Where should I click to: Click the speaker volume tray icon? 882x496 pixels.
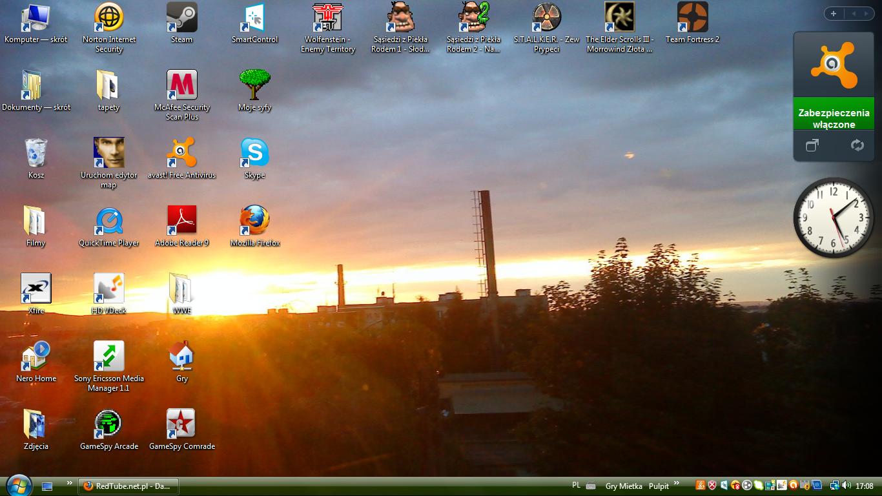click(x=846, y=486)
